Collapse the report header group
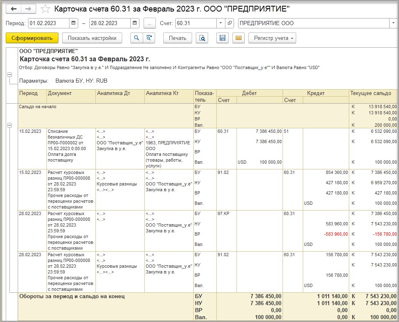 [x=9, y=74]
